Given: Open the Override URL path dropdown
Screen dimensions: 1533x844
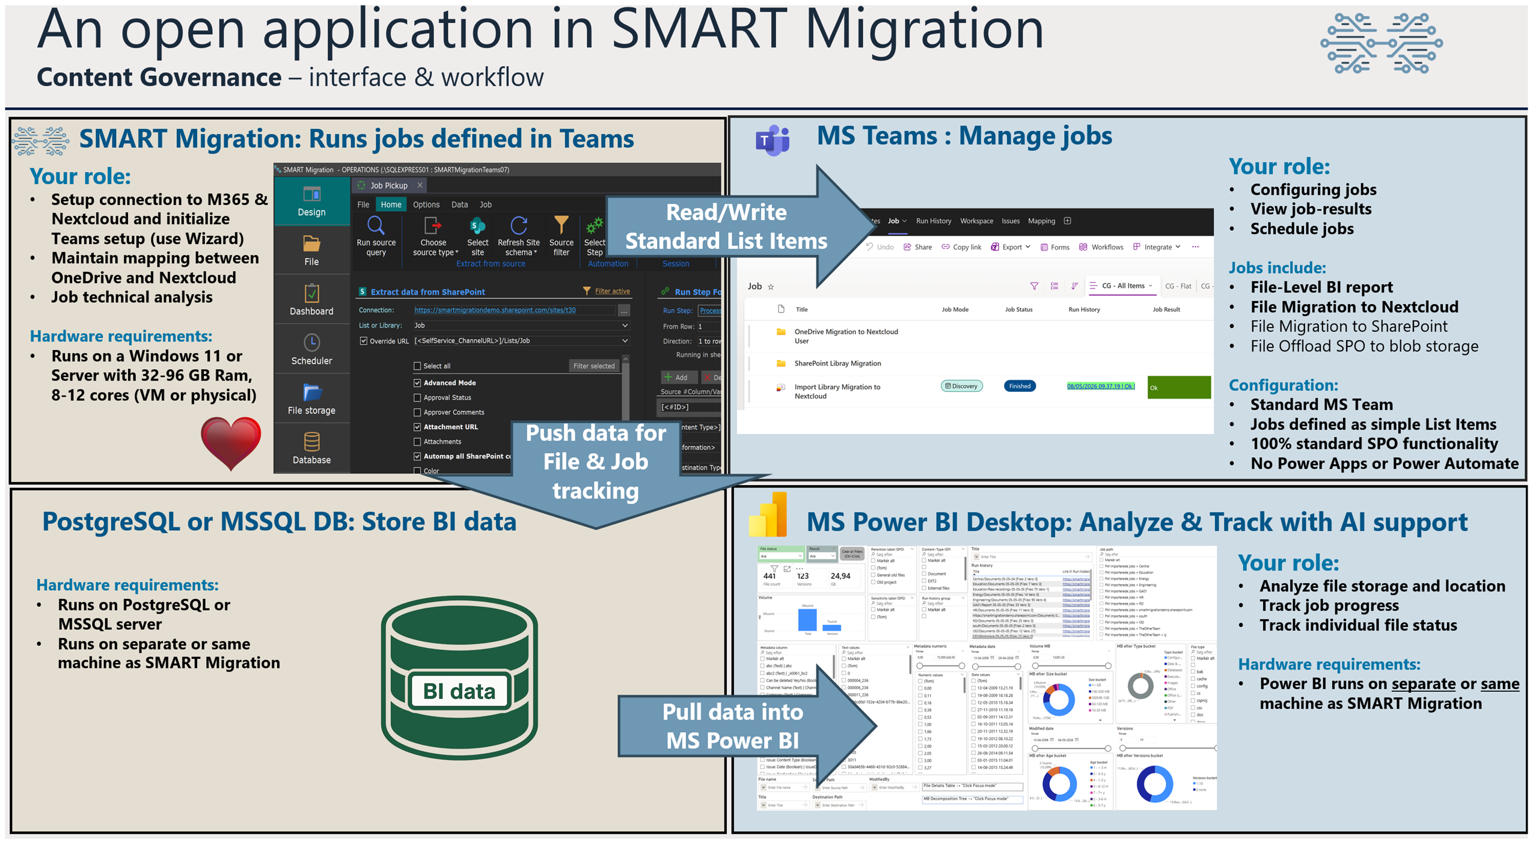Looking at the screenshot, I should [x=625, y=341].
